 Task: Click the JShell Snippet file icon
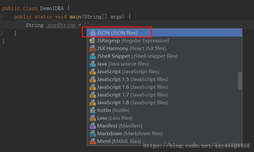[x=93, y=56]
